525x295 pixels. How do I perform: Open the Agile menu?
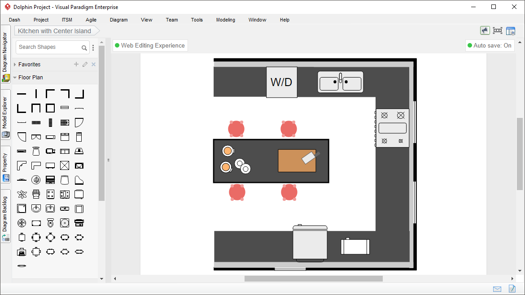[x=91, y=20]
